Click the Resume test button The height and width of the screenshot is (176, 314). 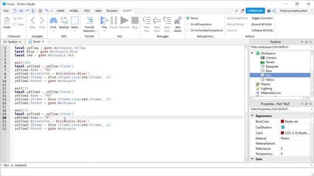pyautogui.click(x=124, y=21)
